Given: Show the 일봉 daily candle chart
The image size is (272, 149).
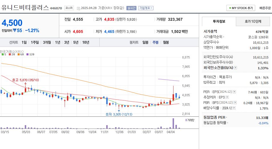Looking at the screenshot, I should (145, 42).
